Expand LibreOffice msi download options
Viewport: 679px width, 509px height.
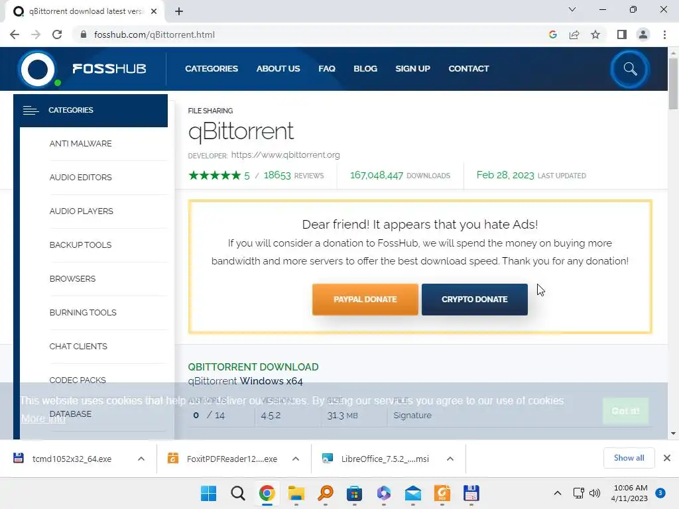pos(450,459)
